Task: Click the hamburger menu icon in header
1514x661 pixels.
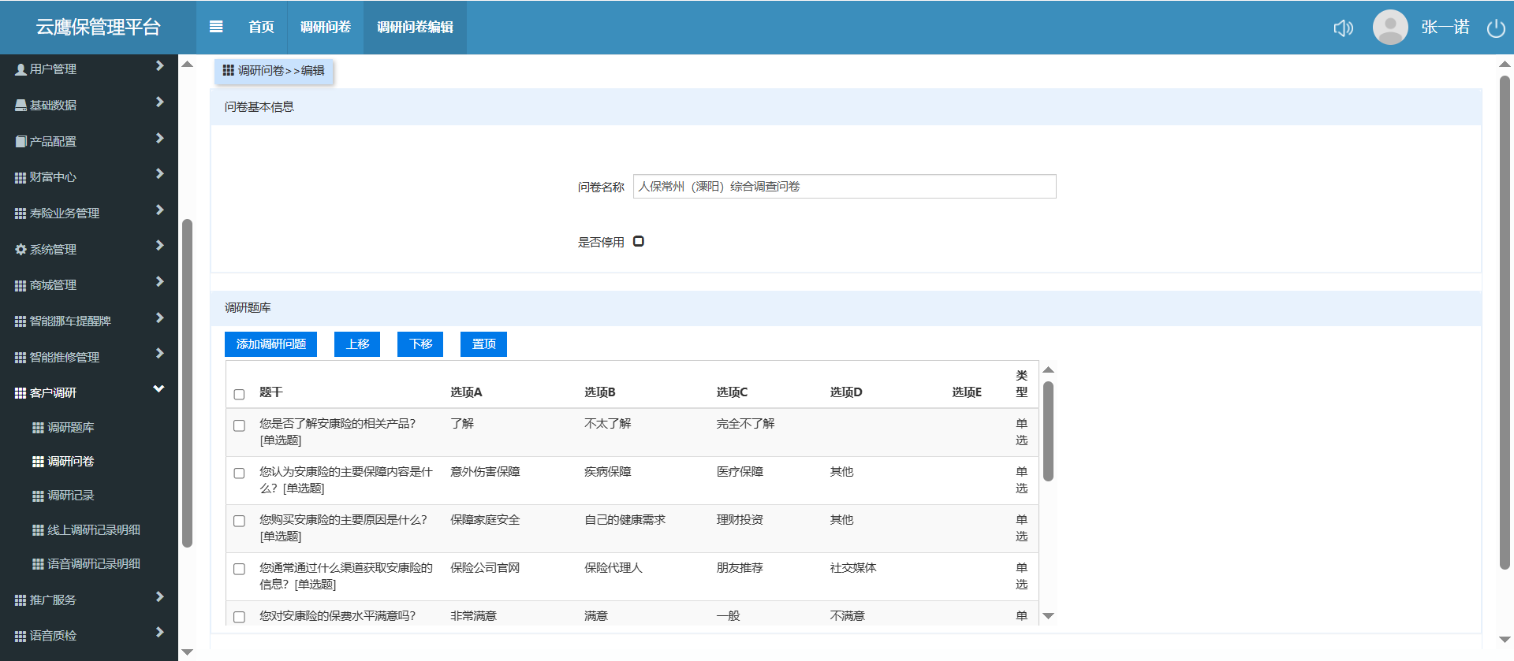Action: pyautogui.click(x=216, y=27)
